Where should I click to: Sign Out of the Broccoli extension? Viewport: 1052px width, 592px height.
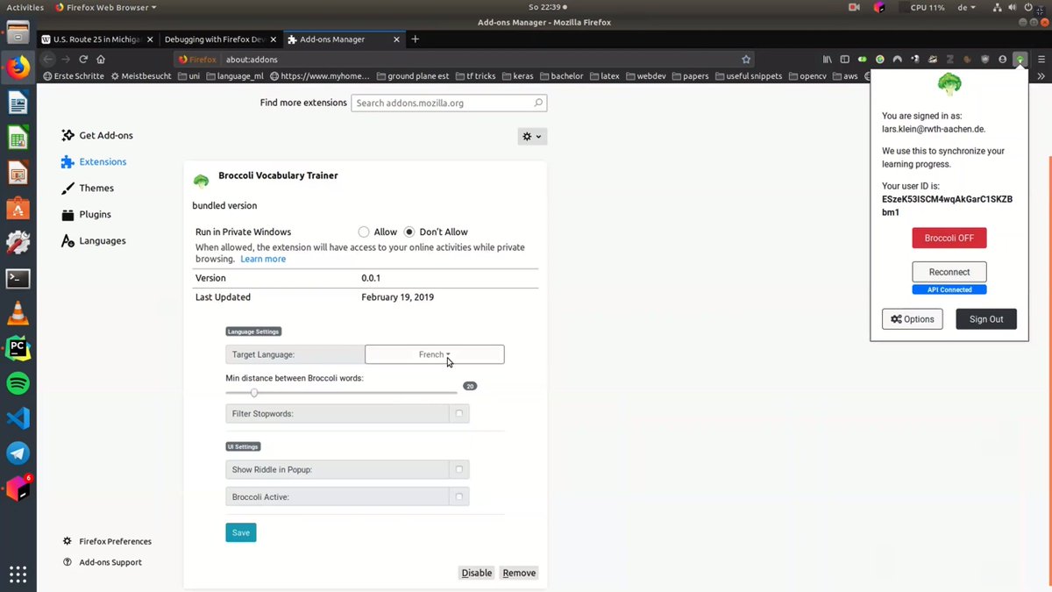(x=986, y=319)
